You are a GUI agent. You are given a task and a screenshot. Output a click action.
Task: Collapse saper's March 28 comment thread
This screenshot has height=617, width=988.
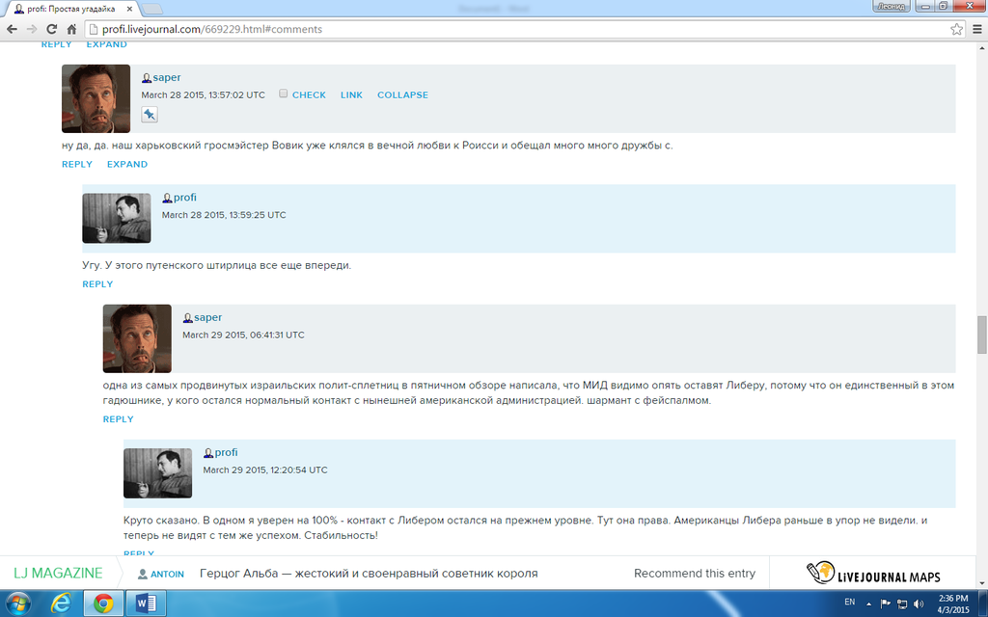(x=402, y=95)
